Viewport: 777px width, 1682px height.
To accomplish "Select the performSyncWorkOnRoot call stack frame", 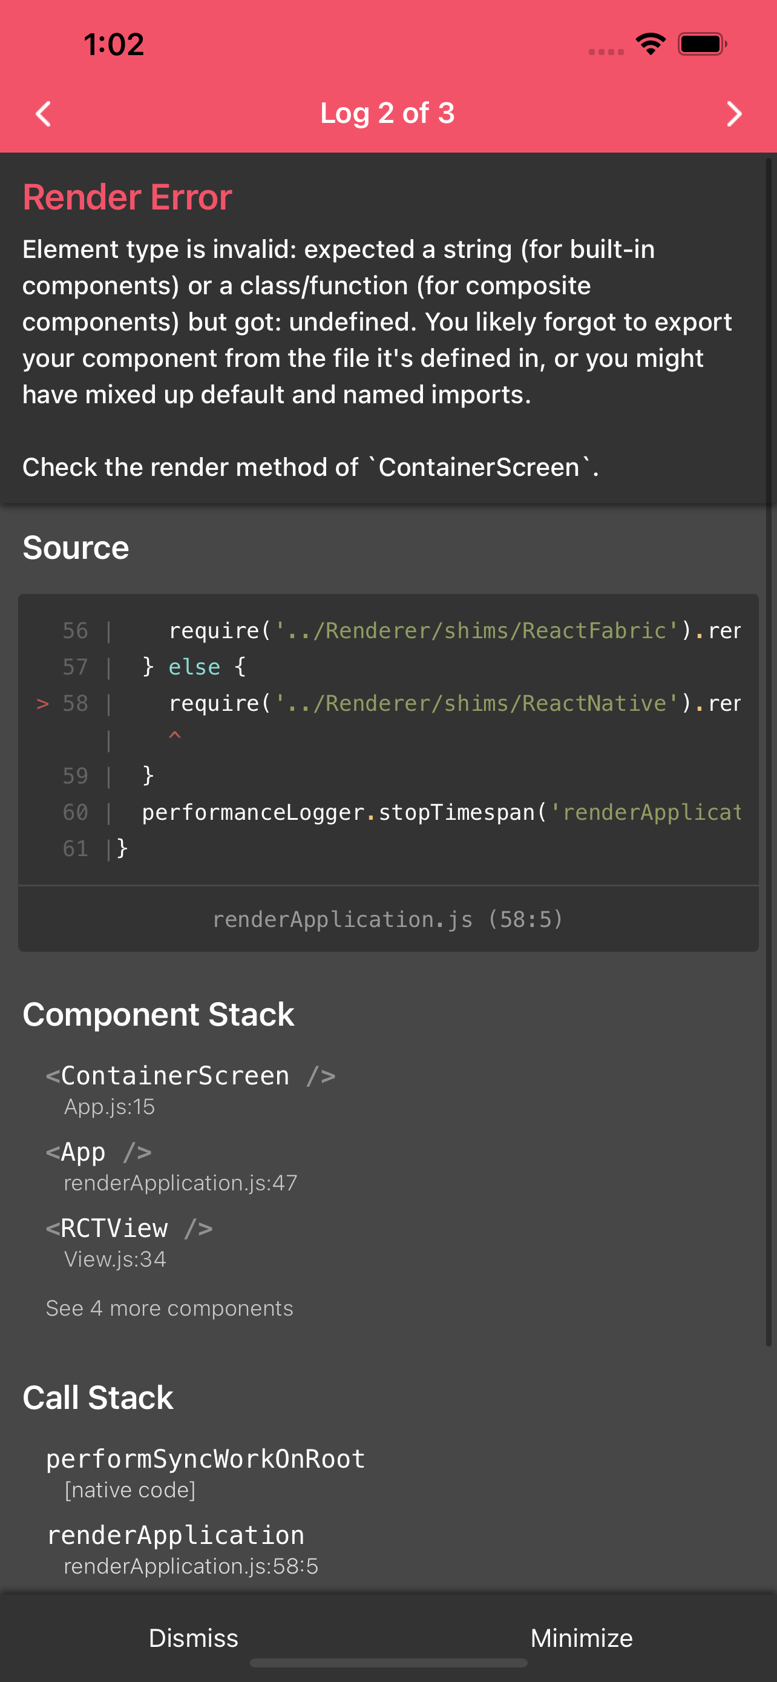I will 206,1472.
